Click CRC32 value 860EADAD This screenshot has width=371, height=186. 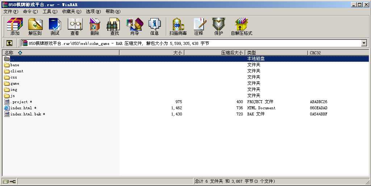coord(318,108)
